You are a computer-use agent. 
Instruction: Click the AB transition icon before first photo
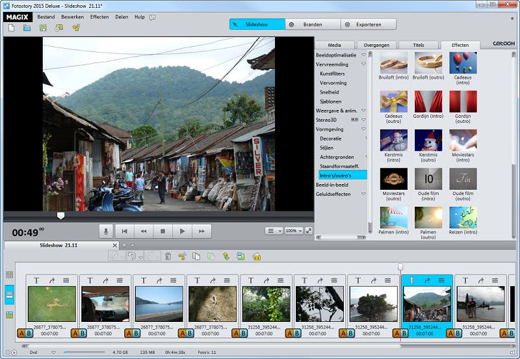pos(24,334)
